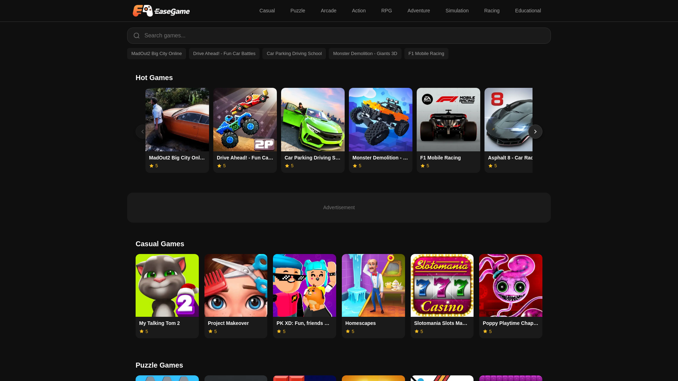Open the Educational category
Screen dimensions: 678x381
pos(528,11)
